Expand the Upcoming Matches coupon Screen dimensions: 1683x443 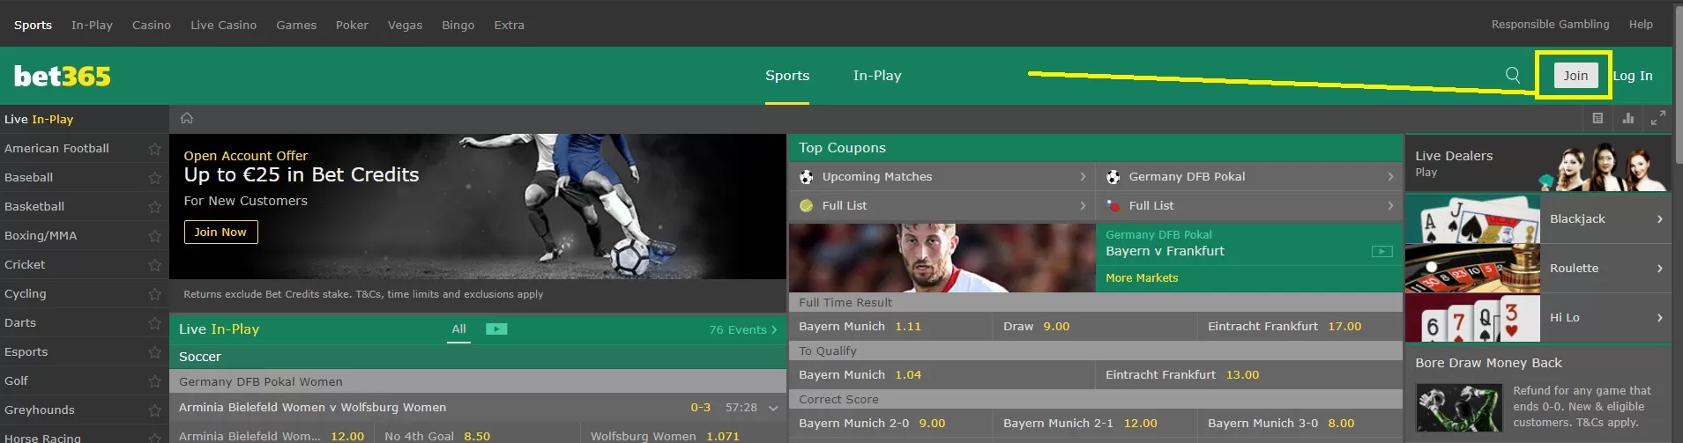[942, 177]
